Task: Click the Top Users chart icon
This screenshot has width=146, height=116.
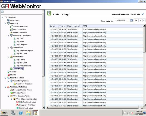Action: 14,42
